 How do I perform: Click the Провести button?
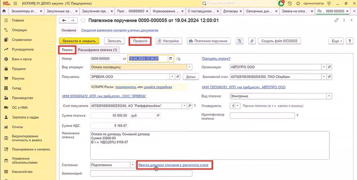coord(140,41)
